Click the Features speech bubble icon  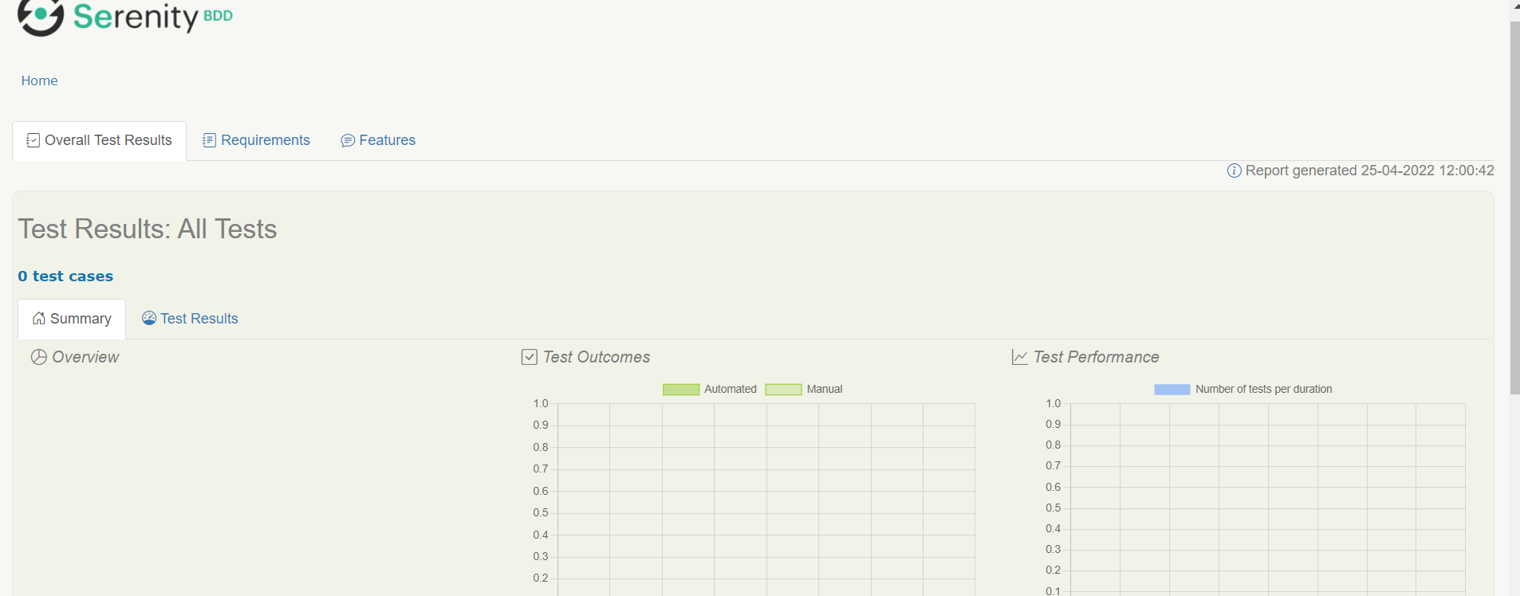click(x=348, y=141)
